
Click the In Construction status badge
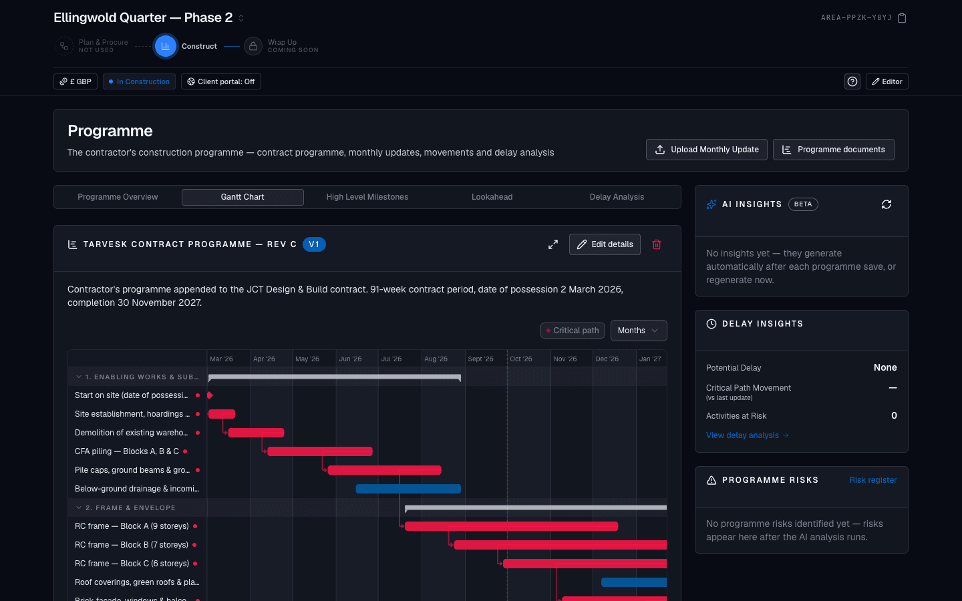[139, 81]
